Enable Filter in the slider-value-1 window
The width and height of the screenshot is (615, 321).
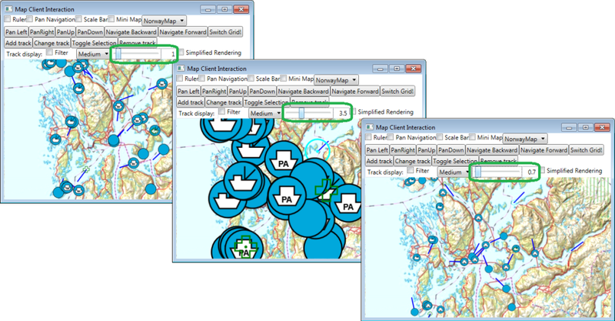pos(49,52)
